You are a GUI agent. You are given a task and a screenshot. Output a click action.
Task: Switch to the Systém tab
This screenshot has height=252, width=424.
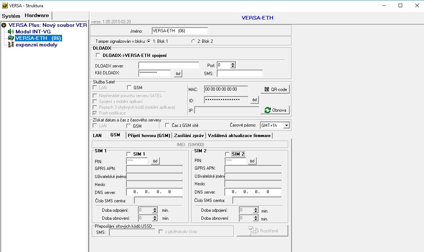tap(11, 16)
